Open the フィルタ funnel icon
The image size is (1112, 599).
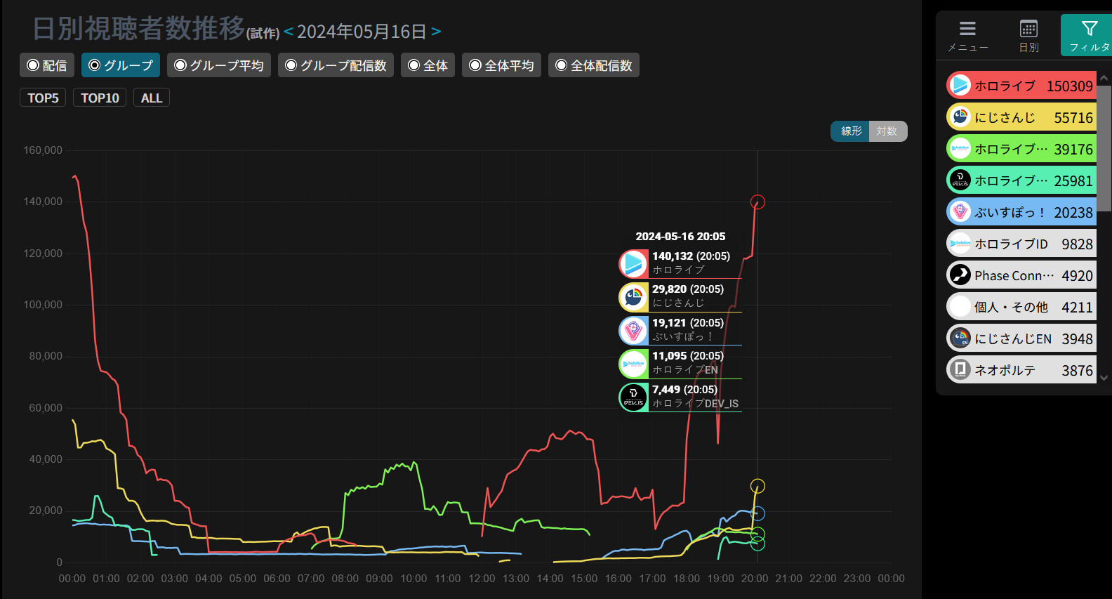click(x=1089, y=29)
